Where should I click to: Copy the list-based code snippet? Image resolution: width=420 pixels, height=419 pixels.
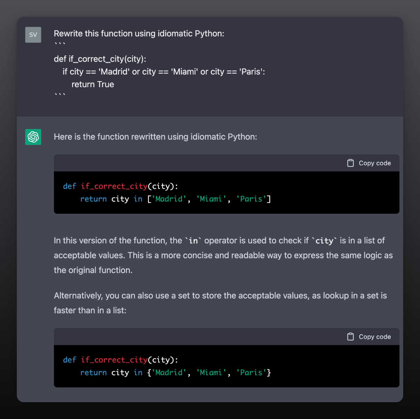coord(369,163)
